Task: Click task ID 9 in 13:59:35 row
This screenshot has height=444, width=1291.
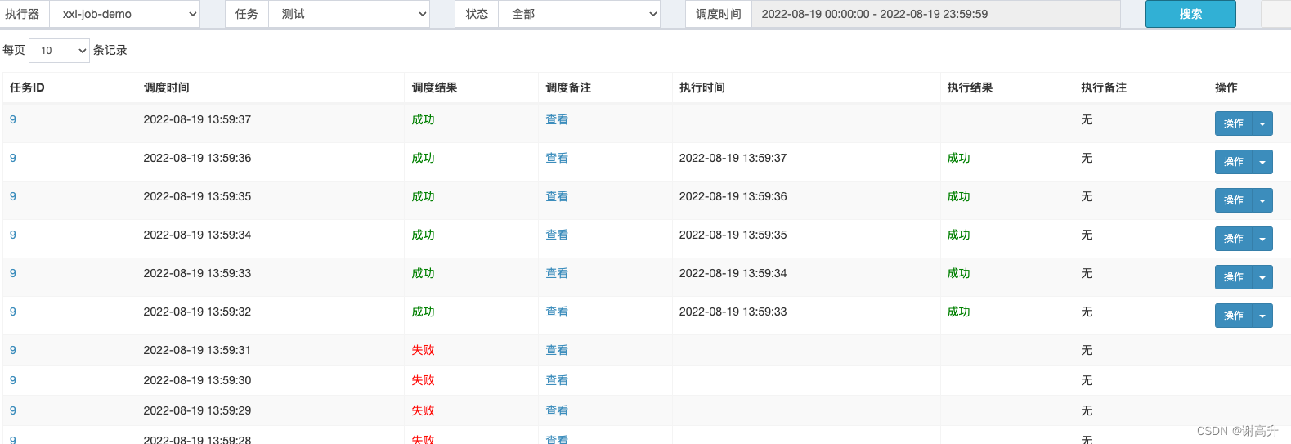Action: (x=13, y=196)
